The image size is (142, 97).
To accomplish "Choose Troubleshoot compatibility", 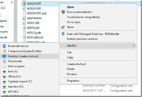I will 83,17.
